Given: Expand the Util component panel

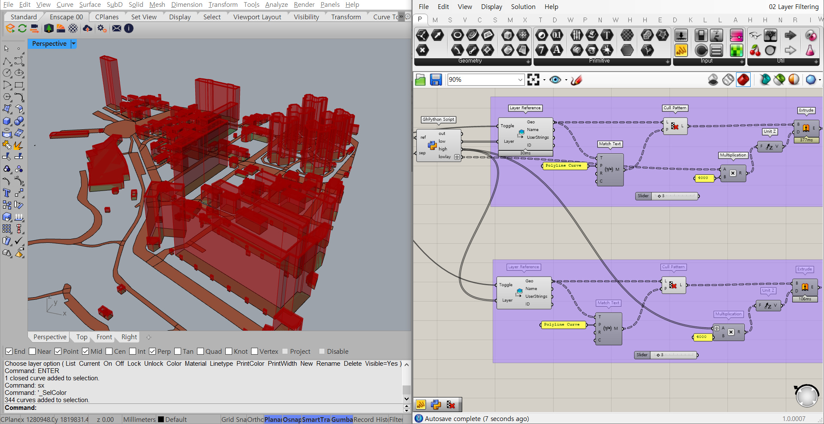Looking at the screenshot, I should tap(816, 62).
